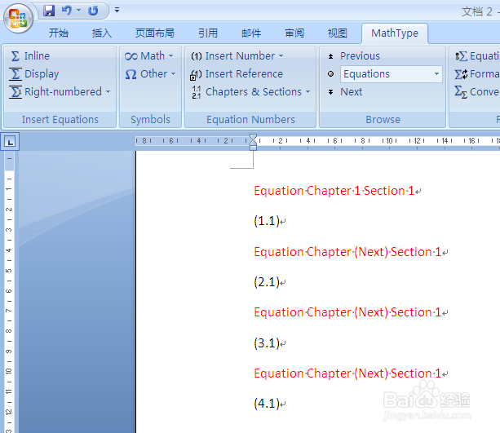Open the 引用 tab
Viewport: 500px width, 433px height.
(x=208, y=33)
